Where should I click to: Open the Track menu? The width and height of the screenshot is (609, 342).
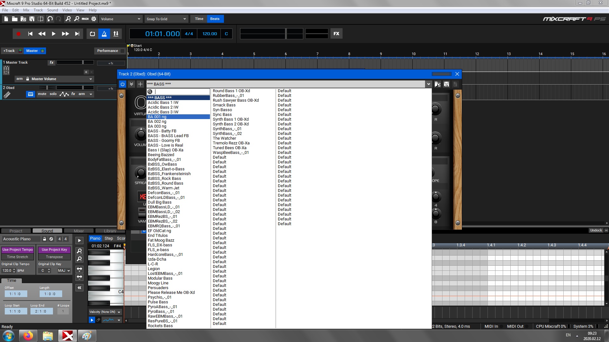pyautogui.click(x=38, y=10)
